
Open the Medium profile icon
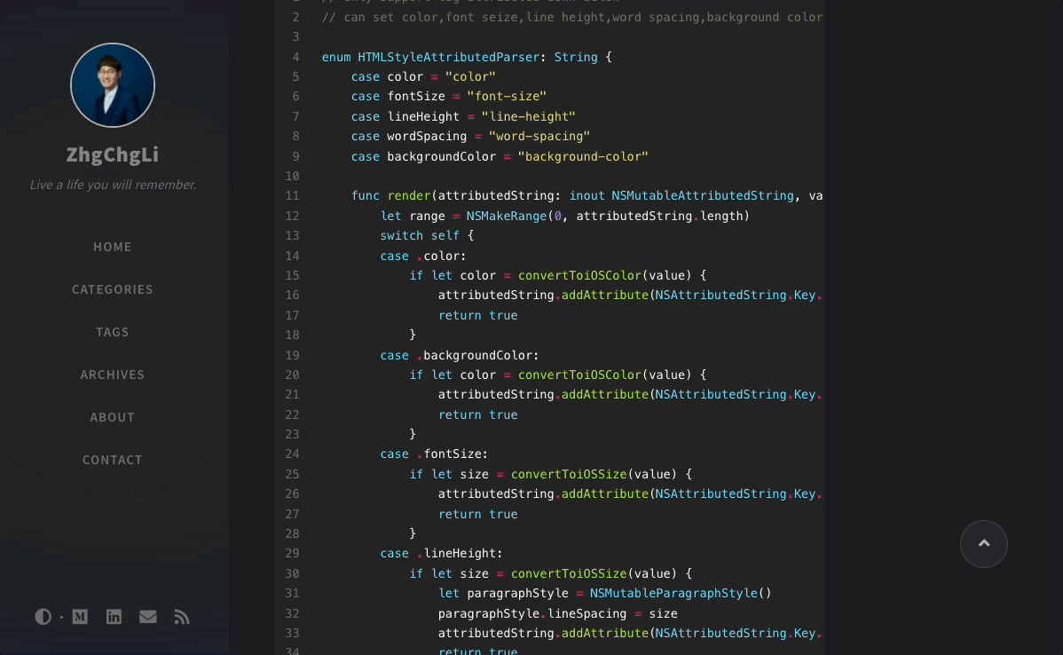[x=80, y=617]
